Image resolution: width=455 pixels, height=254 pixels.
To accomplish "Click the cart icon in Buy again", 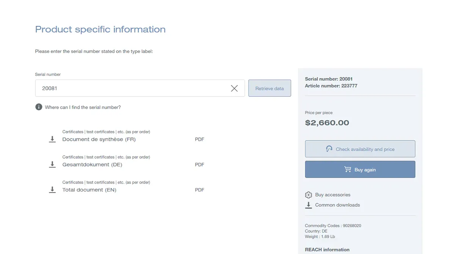I will pyautogui.click(x=348, y=170).
